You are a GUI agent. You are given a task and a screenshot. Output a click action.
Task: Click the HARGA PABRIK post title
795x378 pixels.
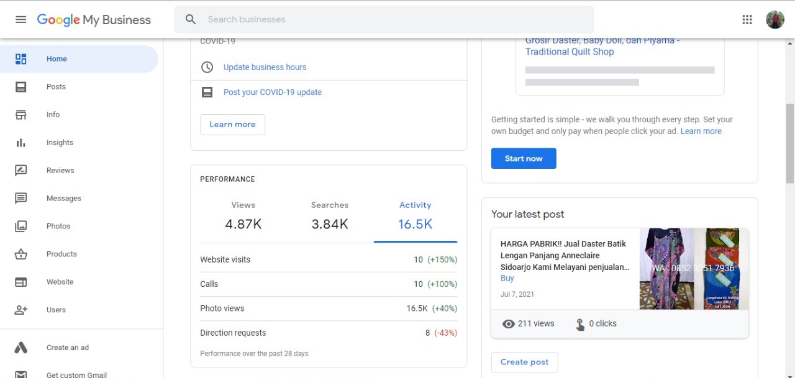pyautogui.click(x=565, y=256)
